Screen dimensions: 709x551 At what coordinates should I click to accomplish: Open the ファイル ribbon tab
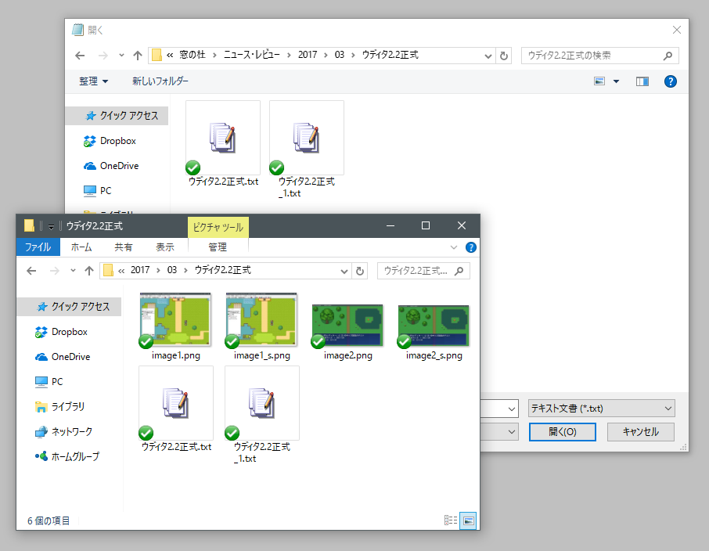pos(38,247)
